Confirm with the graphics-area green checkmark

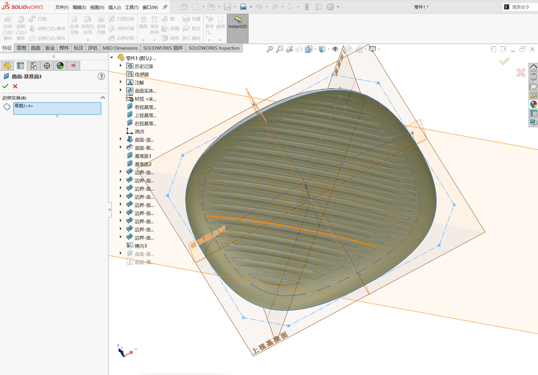[504, 61]
